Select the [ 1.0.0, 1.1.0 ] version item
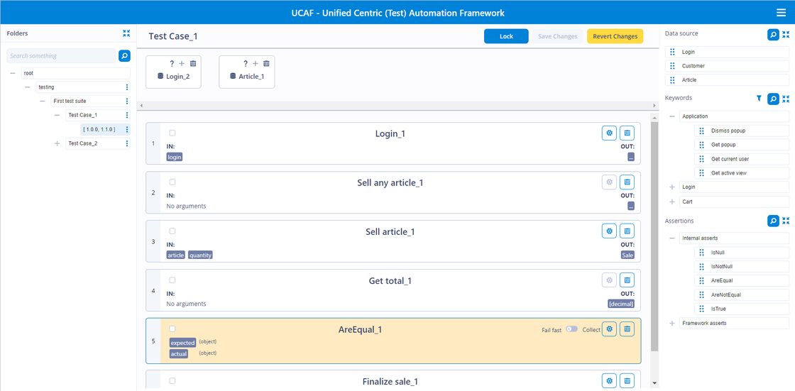The width and height of the screenshot is (795, 391). 106,129
